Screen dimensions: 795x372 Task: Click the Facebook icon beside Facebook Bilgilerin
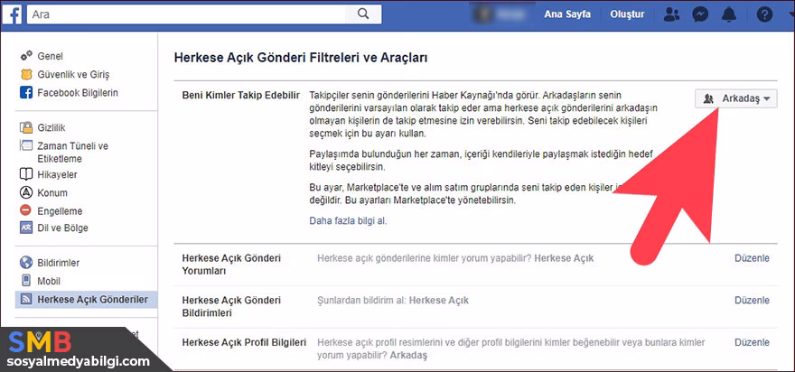coord(26,93)
